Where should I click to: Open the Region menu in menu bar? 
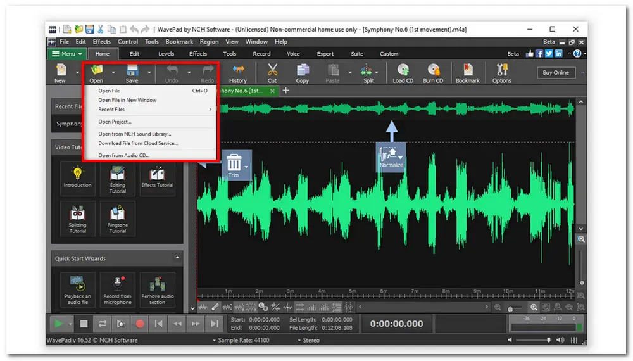(x=209, y=42)
